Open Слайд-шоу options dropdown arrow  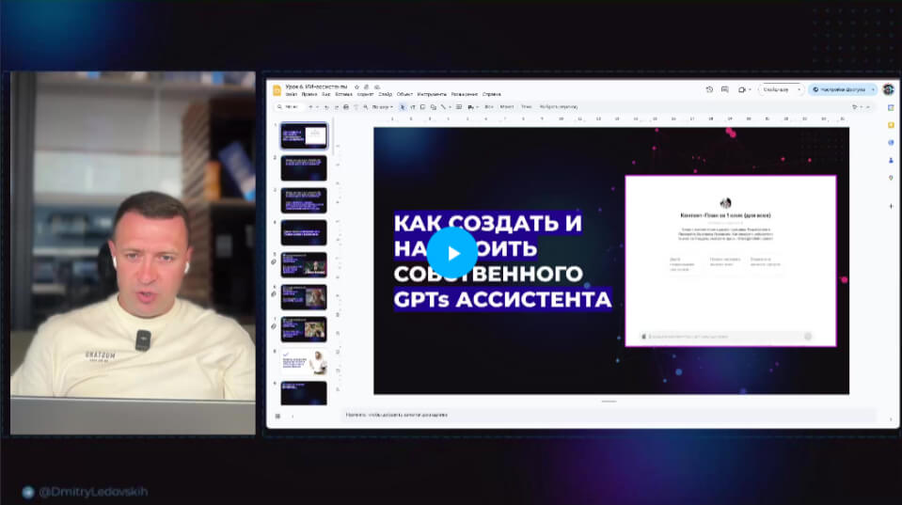799,89
